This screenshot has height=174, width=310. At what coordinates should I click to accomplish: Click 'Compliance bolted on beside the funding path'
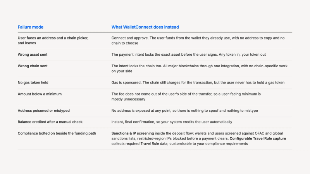(57, 133)
